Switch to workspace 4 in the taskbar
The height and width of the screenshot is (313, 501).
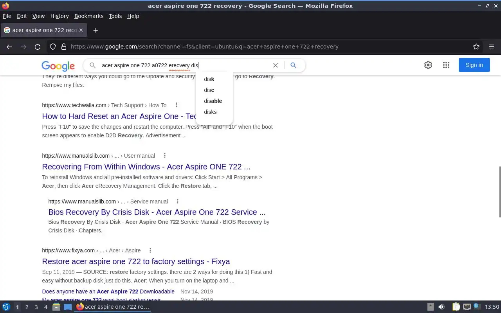pos(45,307)
